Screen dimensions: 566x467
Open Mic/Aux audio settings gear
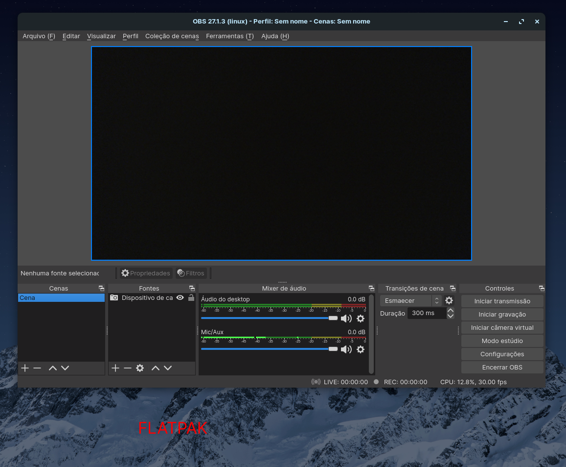point(361,349)
